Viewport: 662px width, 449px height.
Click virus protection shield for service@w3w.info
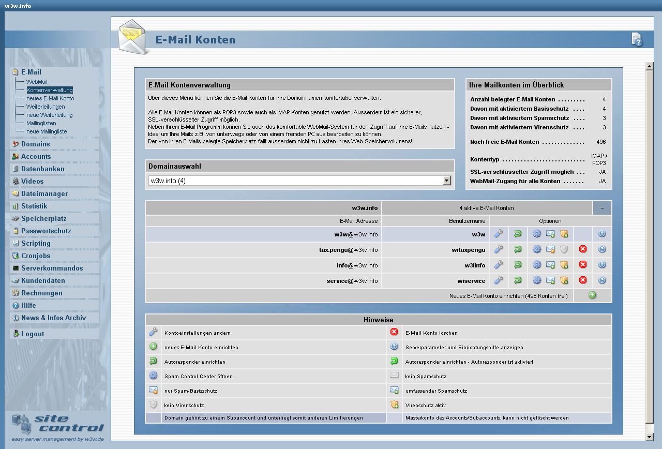pyautogui.click(x=564, y=280)
